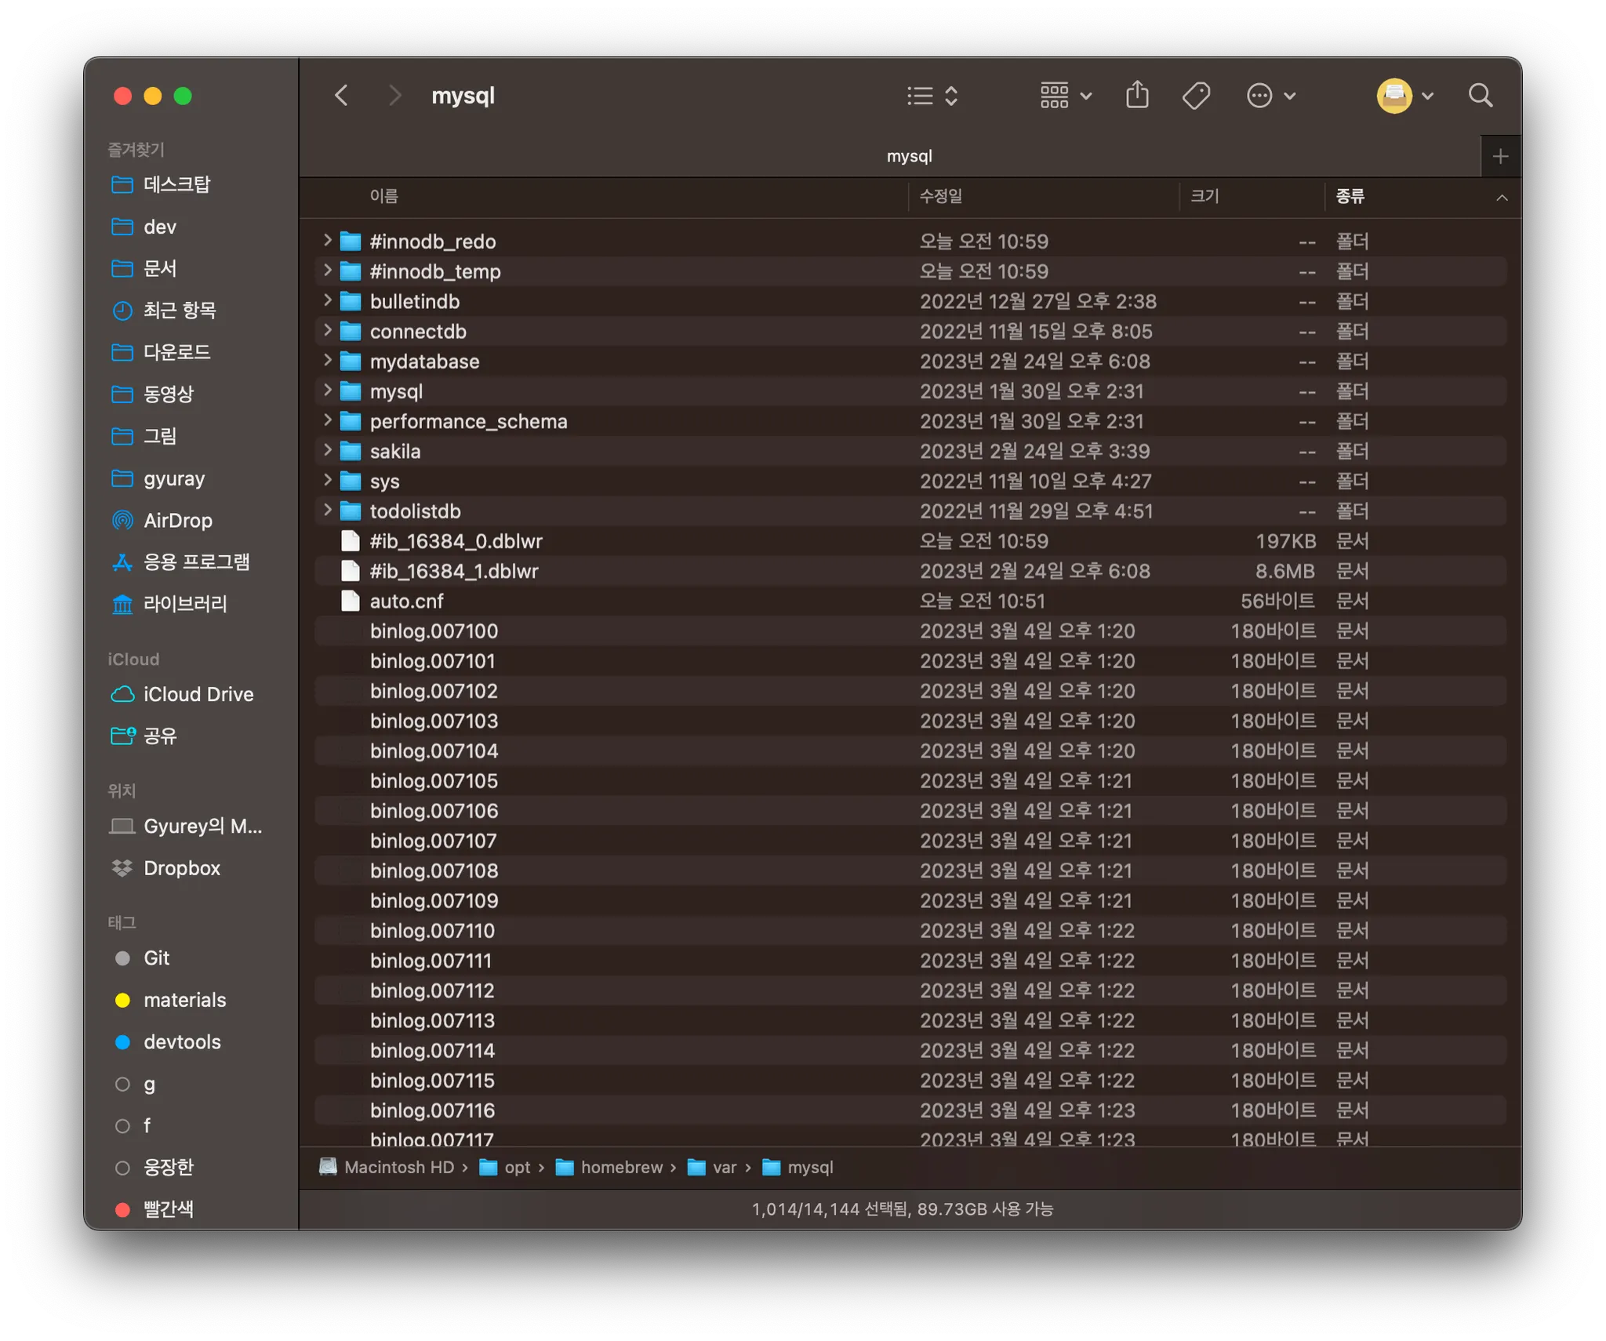
Task: Click homebrew in the path bar
Action: (x=621, y=1168)
